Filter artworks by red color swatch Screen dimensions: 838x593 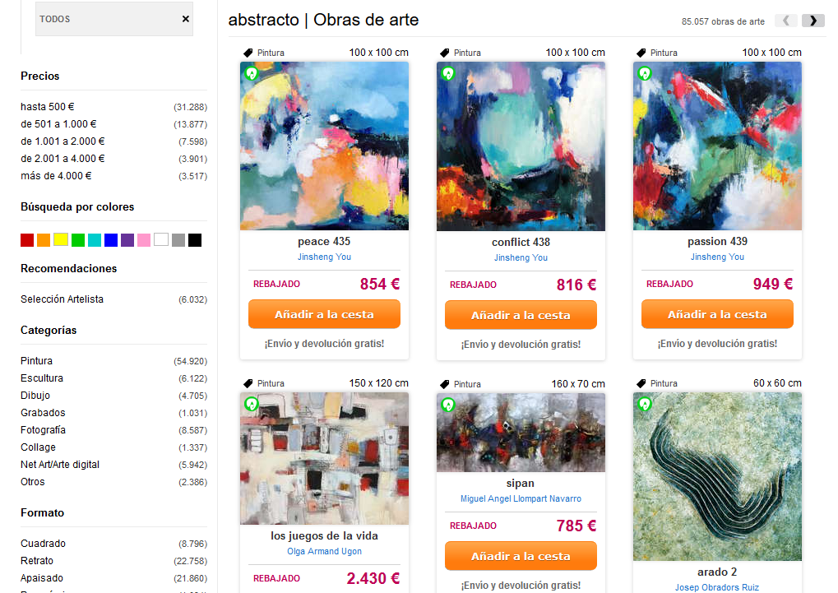tap(27, 240)
